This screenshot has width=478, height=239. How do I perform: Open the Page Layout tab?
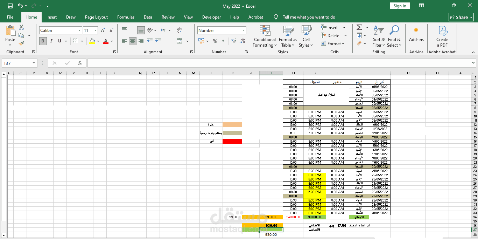click(x=96, y=17)
